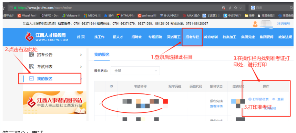Open the 教育培训 nav item

pos(211,37)
